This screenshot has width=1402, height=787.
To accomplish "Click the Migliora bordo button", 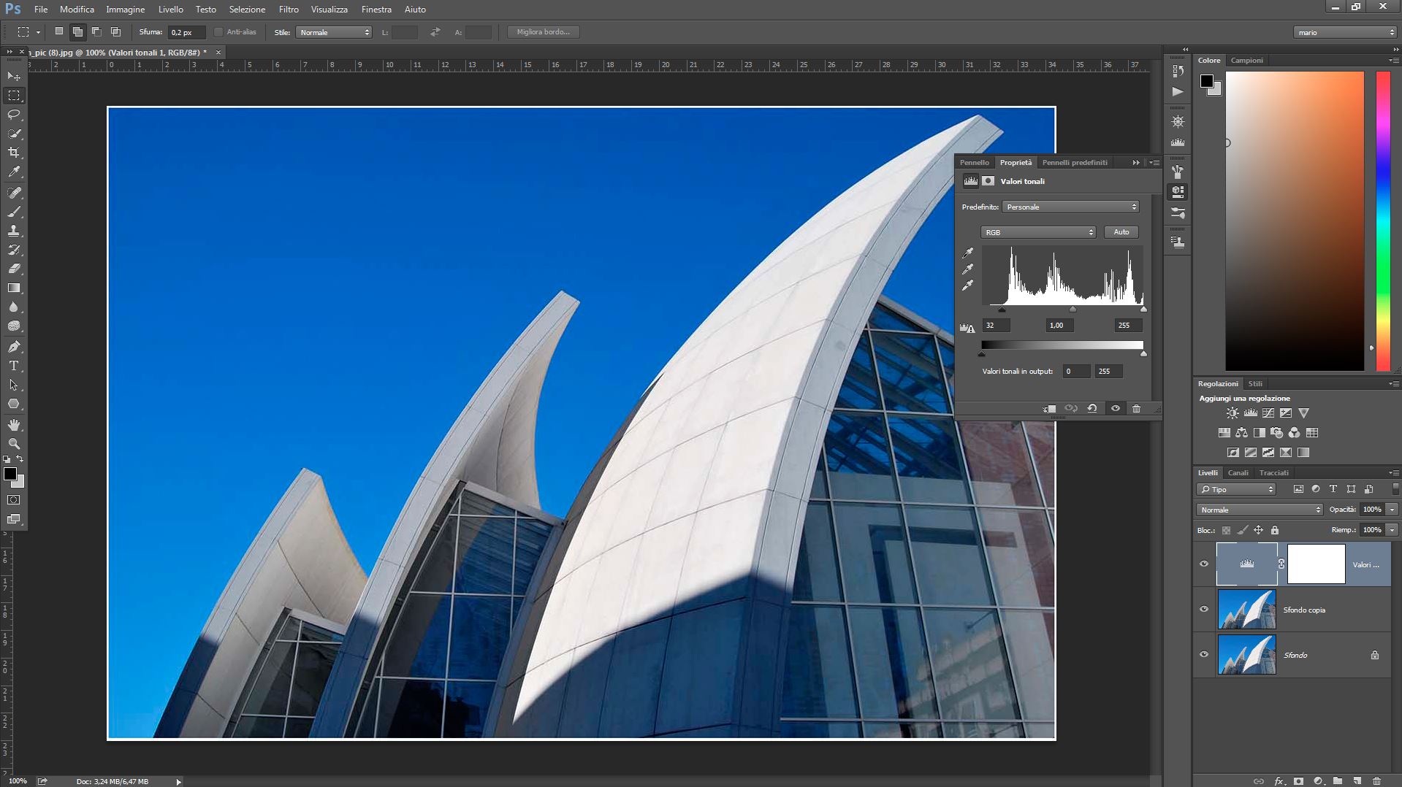I will coord(543,32).
